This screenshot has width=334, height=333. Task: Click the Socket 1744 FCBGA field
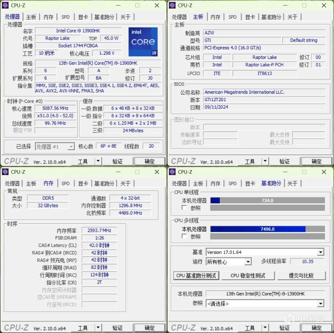coord(78,46)
